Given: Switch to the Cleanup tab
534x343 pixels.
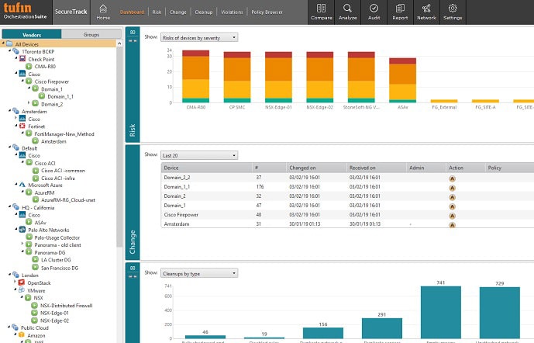Looking at the screenshot, I should [204, 12].
